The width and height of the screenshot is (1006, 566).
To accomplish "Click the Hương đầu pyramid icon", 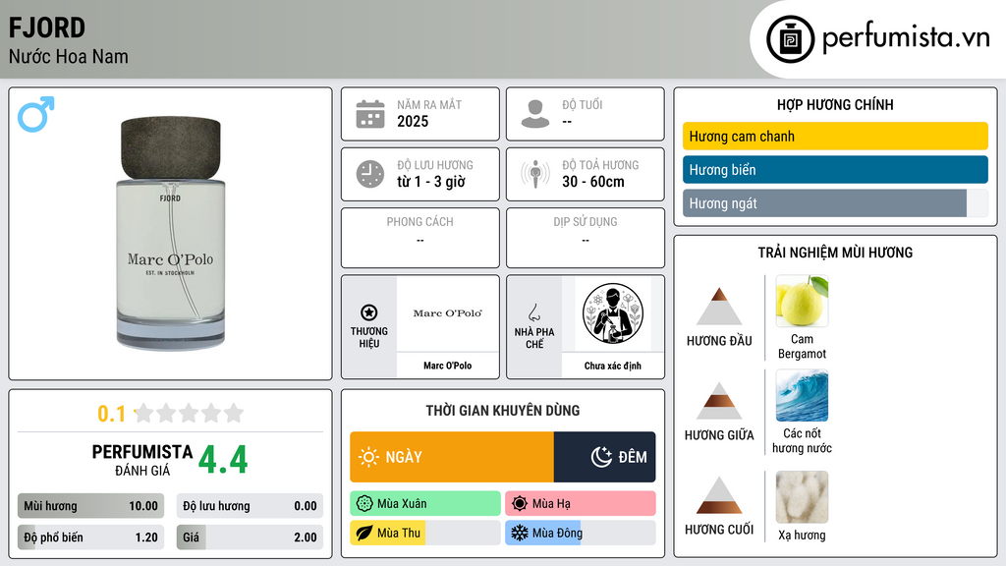I will [719, 307].
